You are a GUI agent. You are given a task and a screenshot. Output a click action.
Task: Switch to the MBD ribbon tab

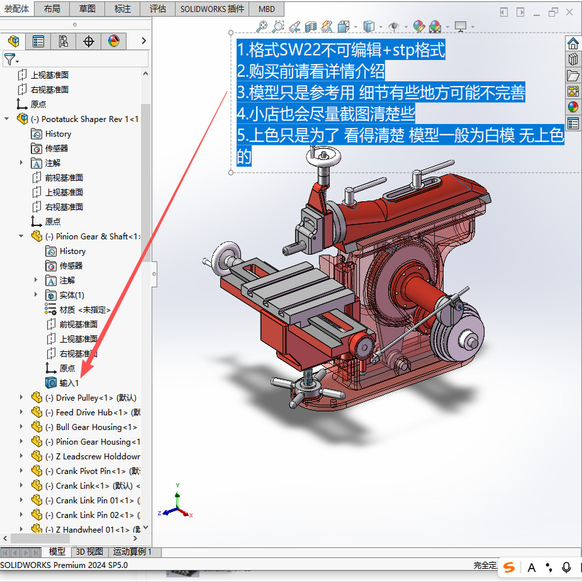(x=267, y=9)
